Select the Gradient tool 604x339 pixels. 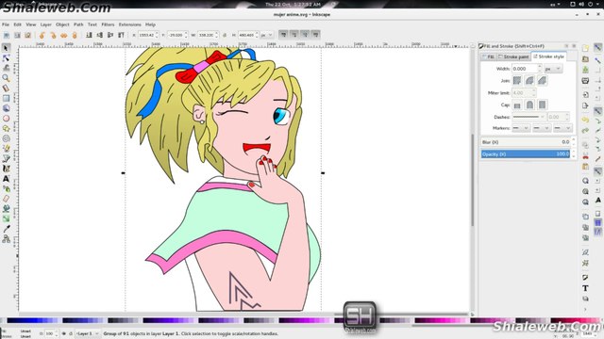coord(6,218)
